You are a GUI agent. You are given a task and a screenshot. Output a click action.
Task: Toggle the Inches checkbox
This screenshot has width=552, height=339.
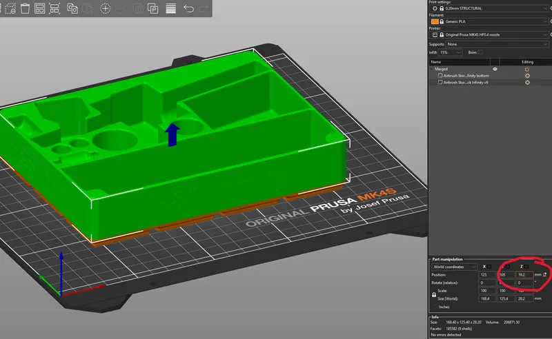coord(435,307)
